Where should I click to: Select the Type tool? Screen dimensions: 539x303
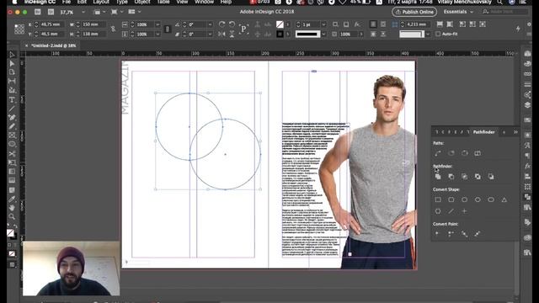[x=12, y=99]
